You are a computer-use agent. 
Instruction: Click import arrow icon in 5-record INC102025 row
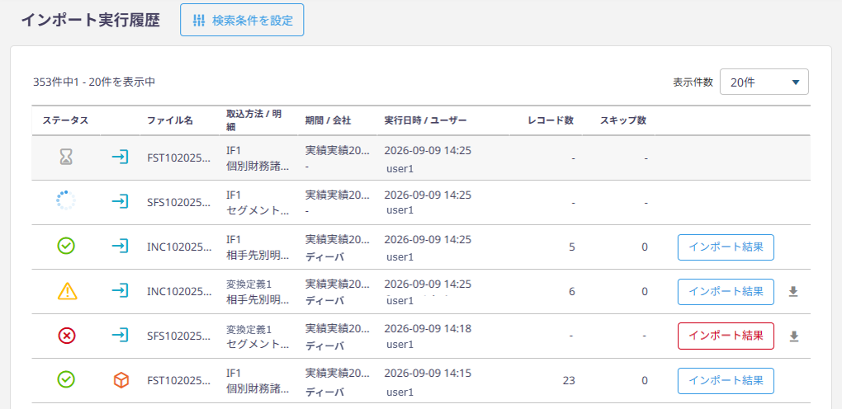[121, 247]
